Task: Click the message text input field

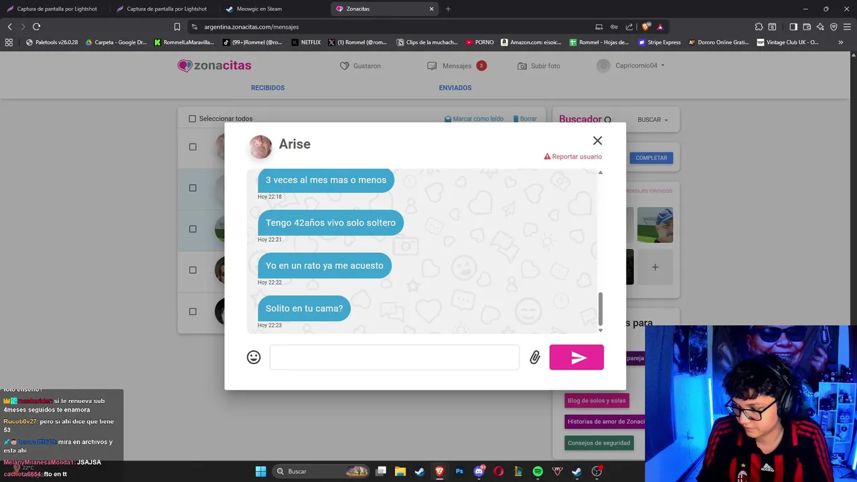Action: pos(394,357)
